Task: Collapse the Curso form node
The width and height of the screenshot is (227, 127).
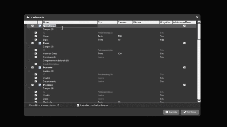Action: pos(26,43)
